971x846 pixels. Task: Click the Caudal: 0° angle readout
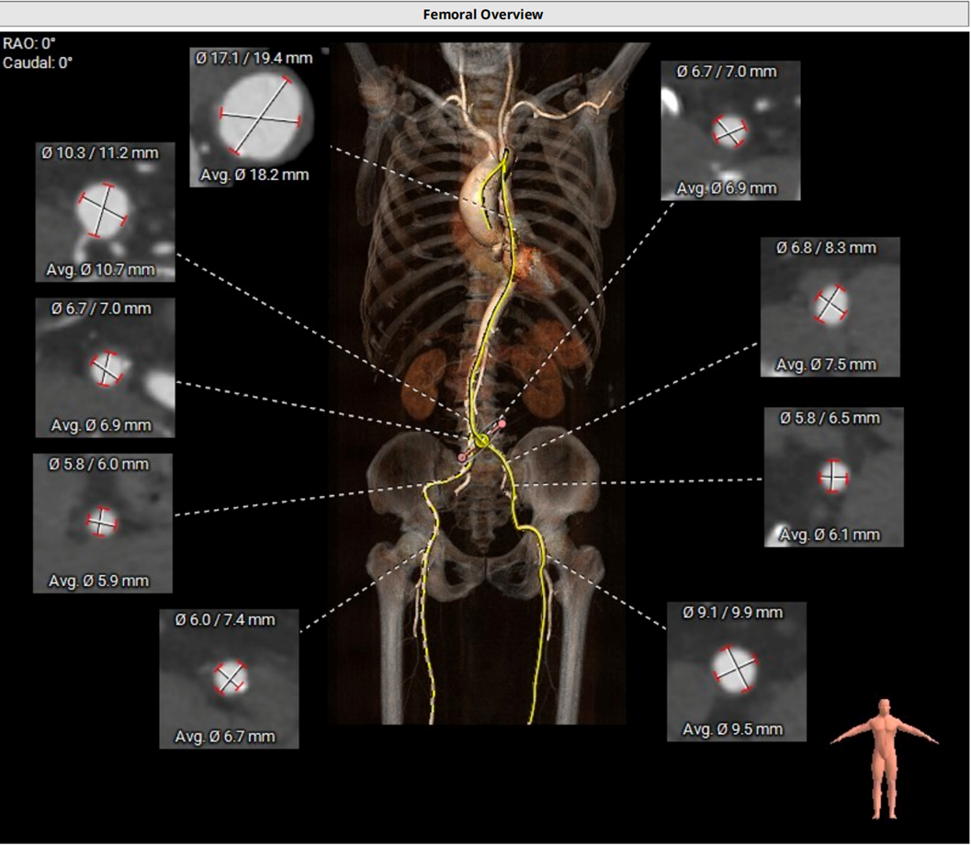click(x=37, y=62)
